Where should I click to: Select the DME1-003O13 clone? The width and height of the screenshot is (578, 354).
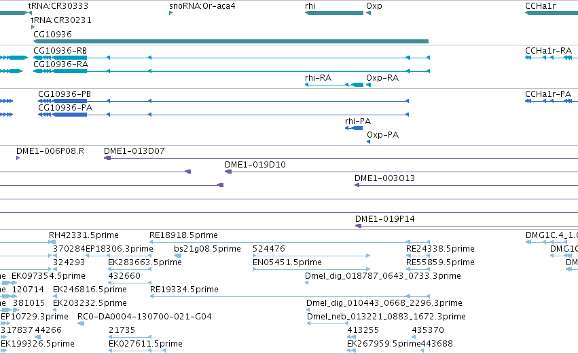click(x=467, y=185)
